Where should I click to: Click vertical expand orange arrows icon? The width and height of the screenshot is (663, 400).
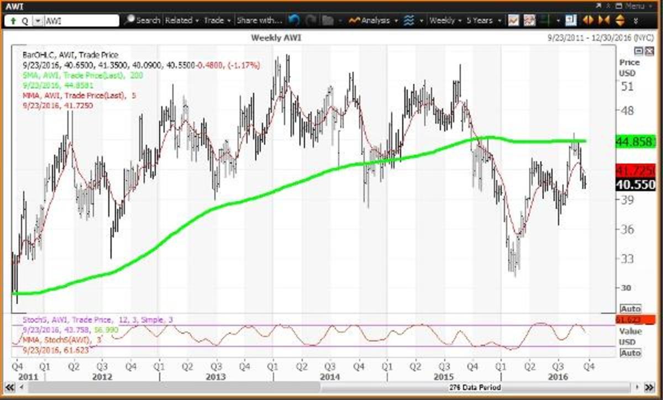coord(619,20)
